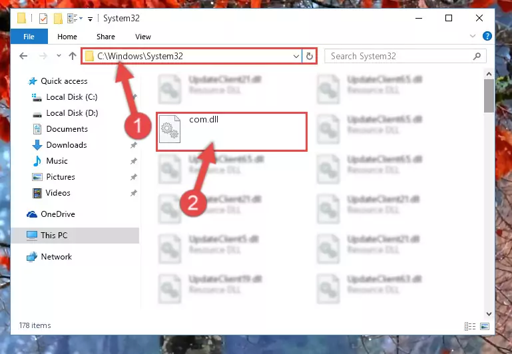Go up one folder level

click(x=73, y=56)
